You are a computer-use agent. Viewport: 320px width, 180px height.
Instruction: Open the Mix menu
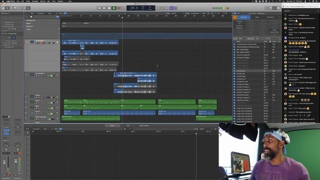(x=48, y=1)
